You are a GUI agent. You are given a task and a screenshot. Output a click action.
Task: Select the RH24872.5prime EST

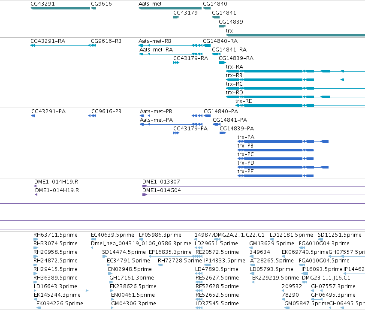[x=36, y=265]
